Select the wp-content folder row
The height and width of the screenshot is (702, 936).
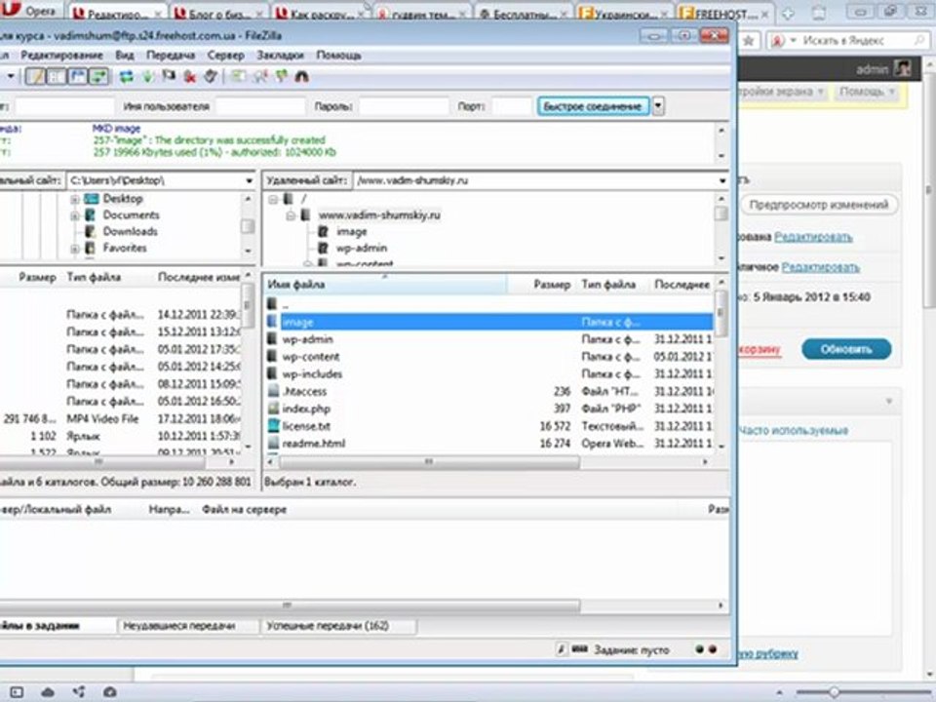coord(488,357)
